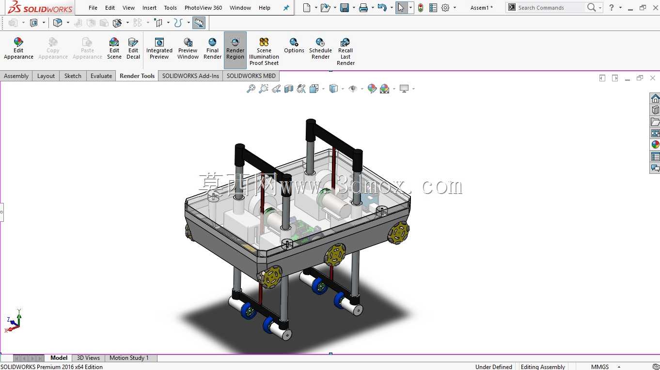Open Design Library task pane icon
Image resolution: width=660 pixels, height=370 pixels.
click(655, 110)
